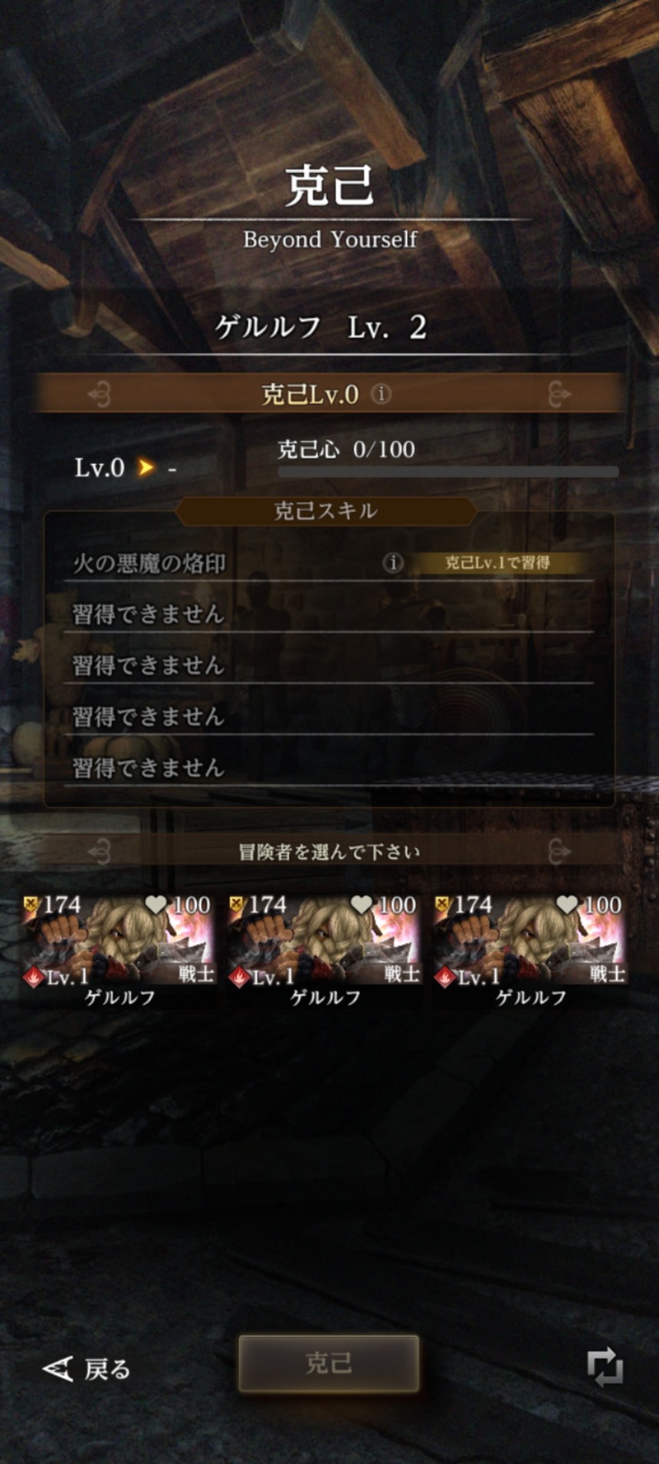This screenshot has width=659, height=1464.
Task: Click left ornament arrow on adventurer selection bar
Action: point(100,851)
